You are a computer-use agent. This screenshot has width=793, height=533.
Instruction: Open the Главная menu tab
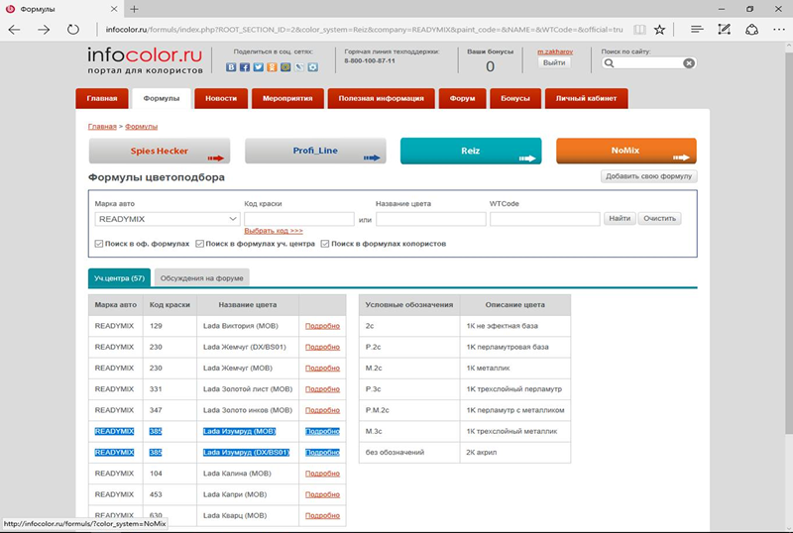click(x=102, y=99)
